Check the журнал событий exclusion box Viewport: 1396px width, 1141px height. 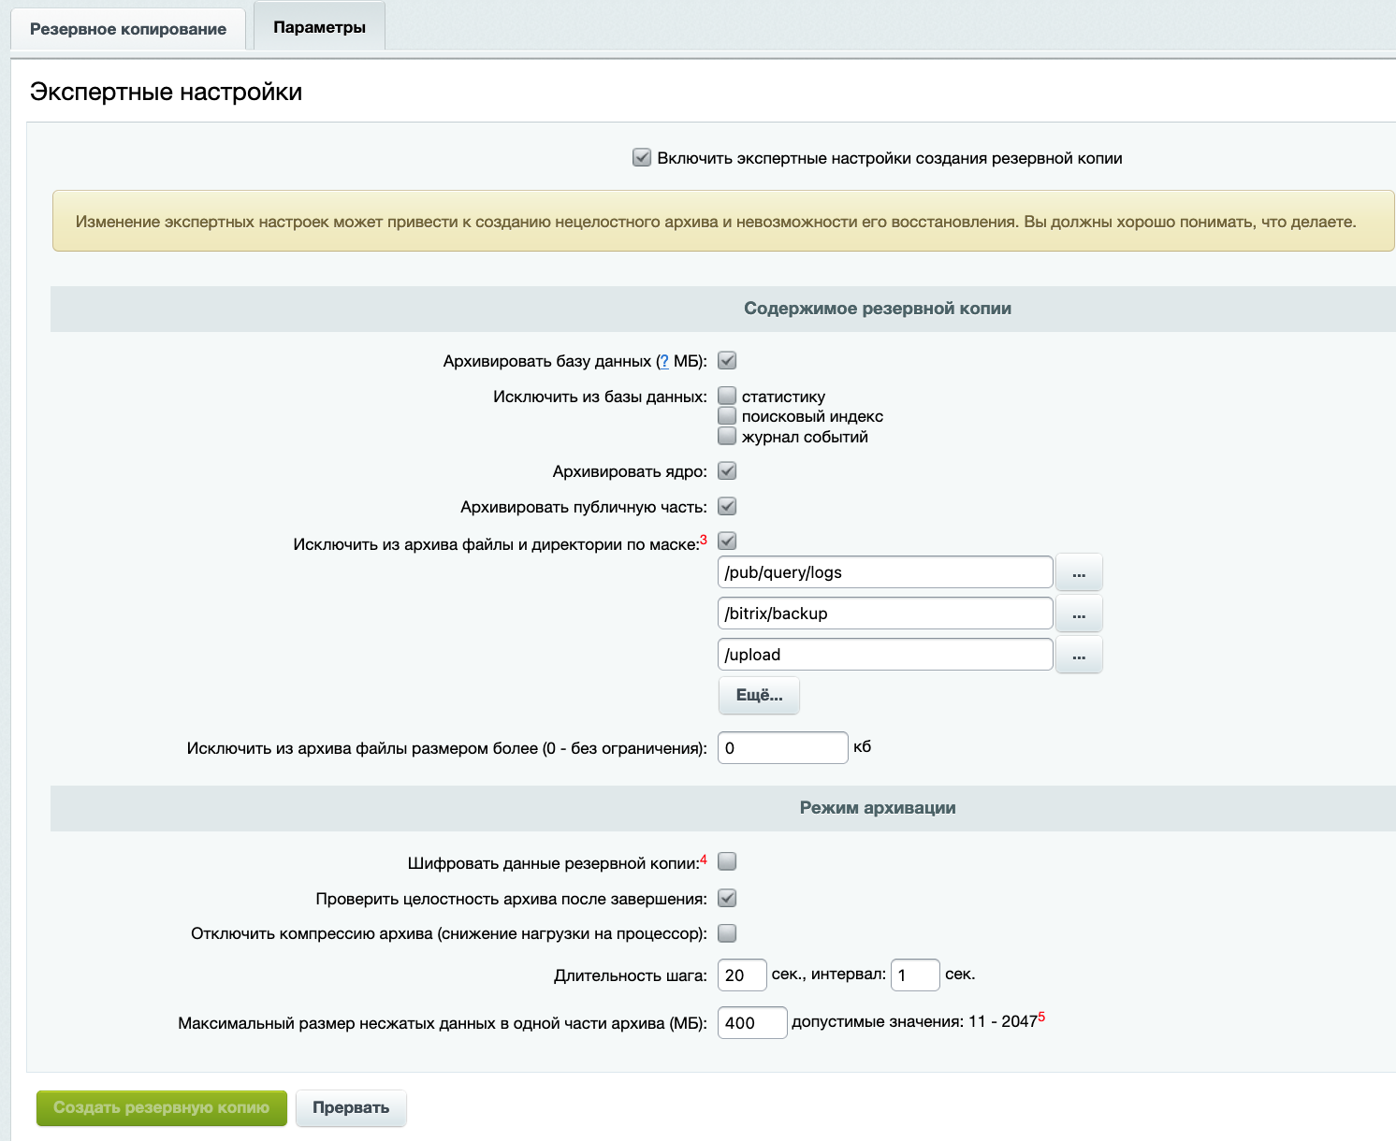pyautogui.click(x=727, y=437)
